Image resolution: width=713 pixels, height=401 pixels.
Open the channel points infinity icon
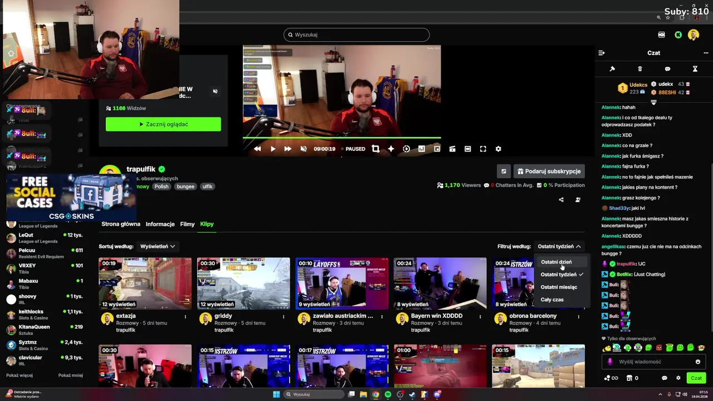(611, 378)
